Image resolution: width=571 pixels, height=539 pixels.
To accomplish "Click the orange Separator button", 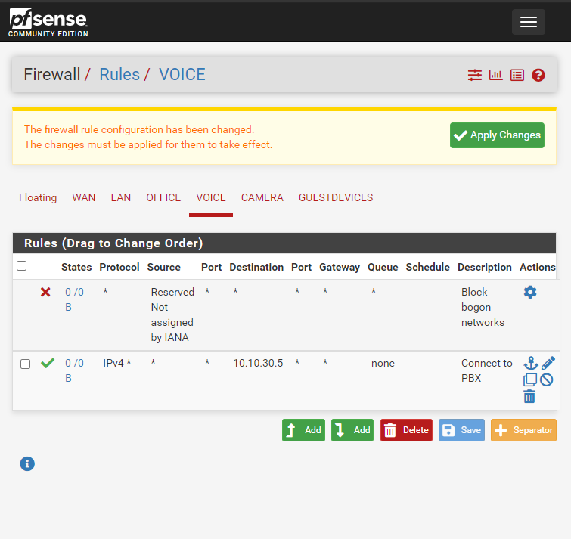I will 523,430.
